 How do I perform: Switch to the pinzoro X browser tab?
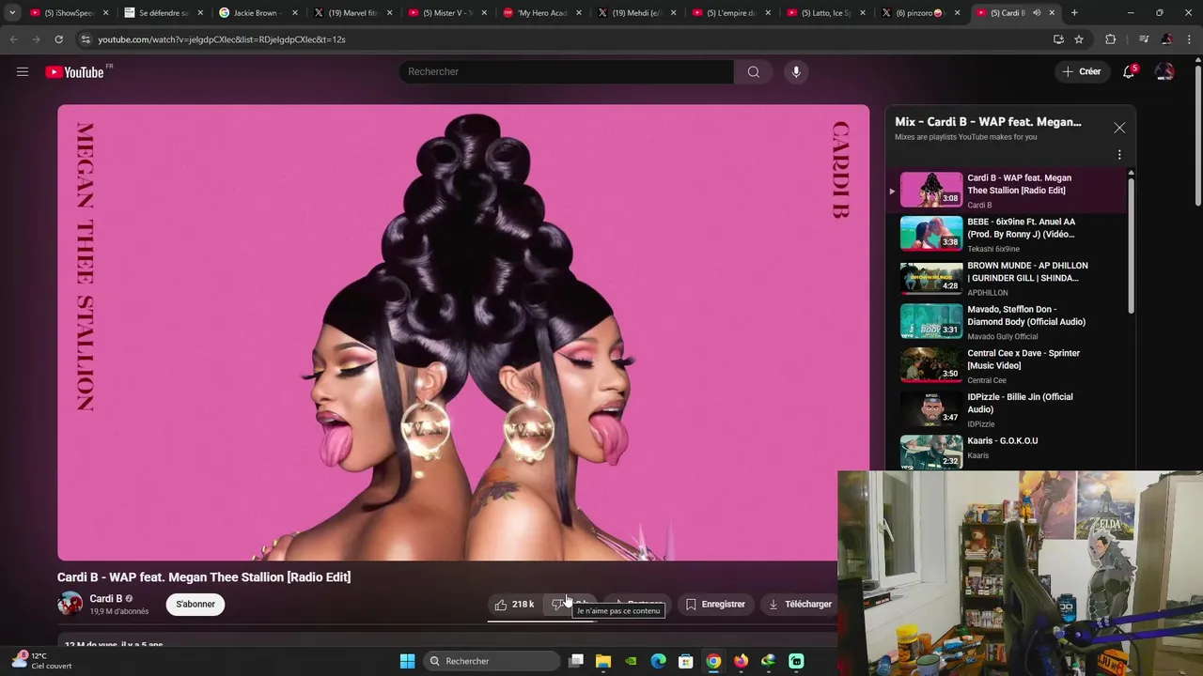point(919,13)
